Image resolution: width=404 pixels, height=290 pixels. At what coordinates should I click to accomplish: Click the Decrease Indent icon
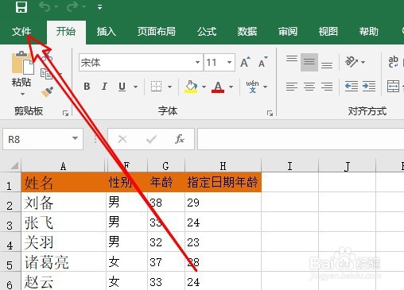point(352,87)
